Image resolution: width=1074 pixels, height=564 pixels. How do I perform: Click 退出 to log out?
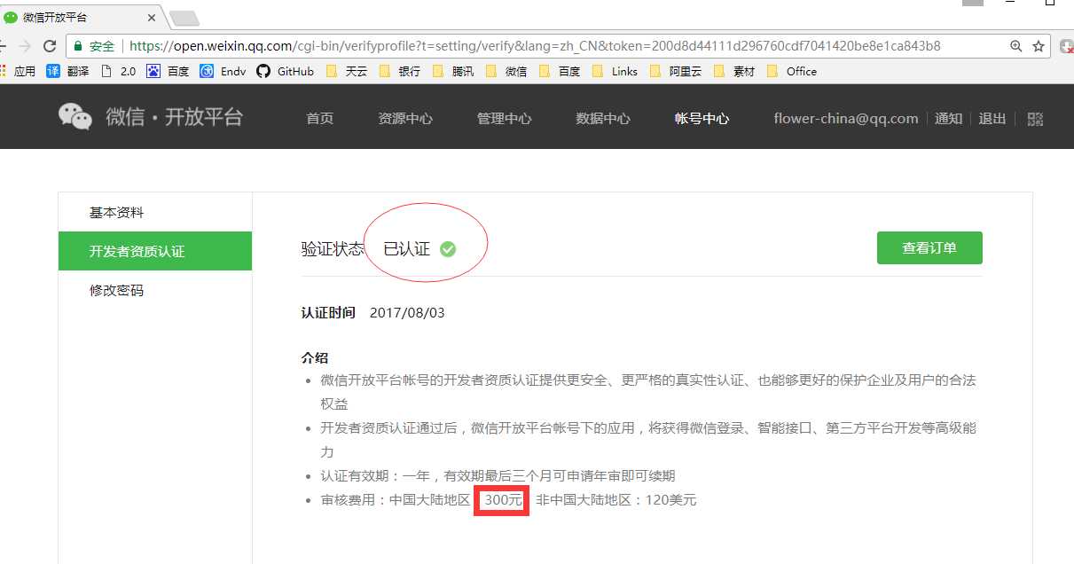992,118
